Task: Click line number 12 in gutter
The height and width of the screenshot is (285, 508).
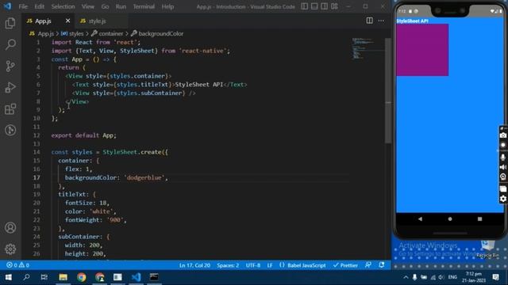Action: [x=37, y=135]
